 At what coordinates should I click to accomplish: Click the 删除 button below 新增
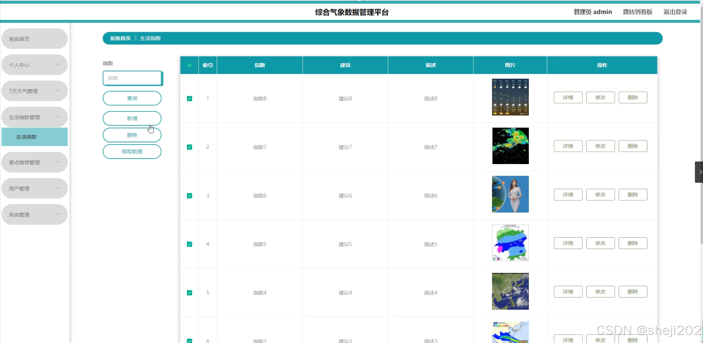coord(132,135)
